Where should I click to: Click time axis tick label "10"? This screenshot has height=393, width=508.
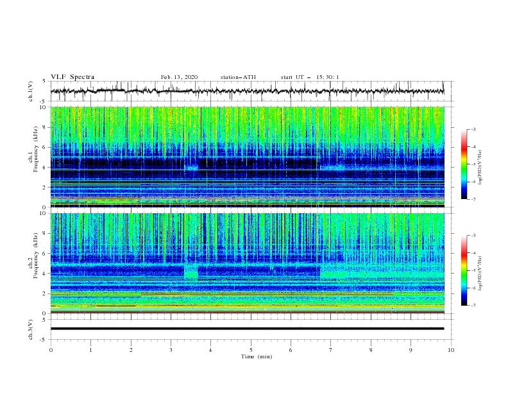click(451, 350)
